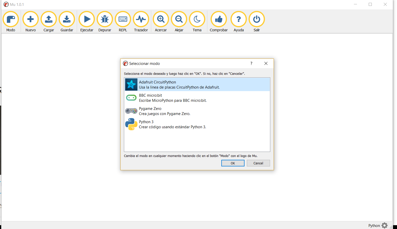Click 'Escribe MicroPython para BBC micro:bit.' text
This screenshot has height=229, width=397.
coord(173,101)
